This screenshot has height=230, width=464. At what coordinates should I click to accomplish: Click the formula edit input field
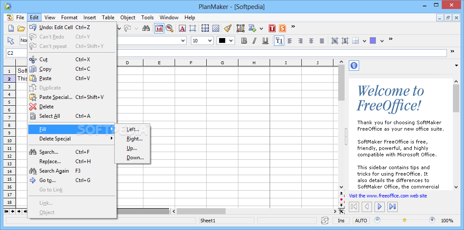click(282, 53)
